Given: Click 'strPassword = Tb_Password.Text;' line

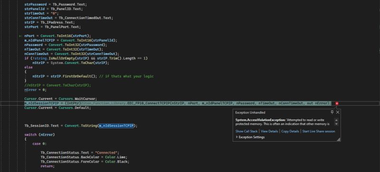Looking at the screenshot, I should pyautogui.click(x=56, y=4).
